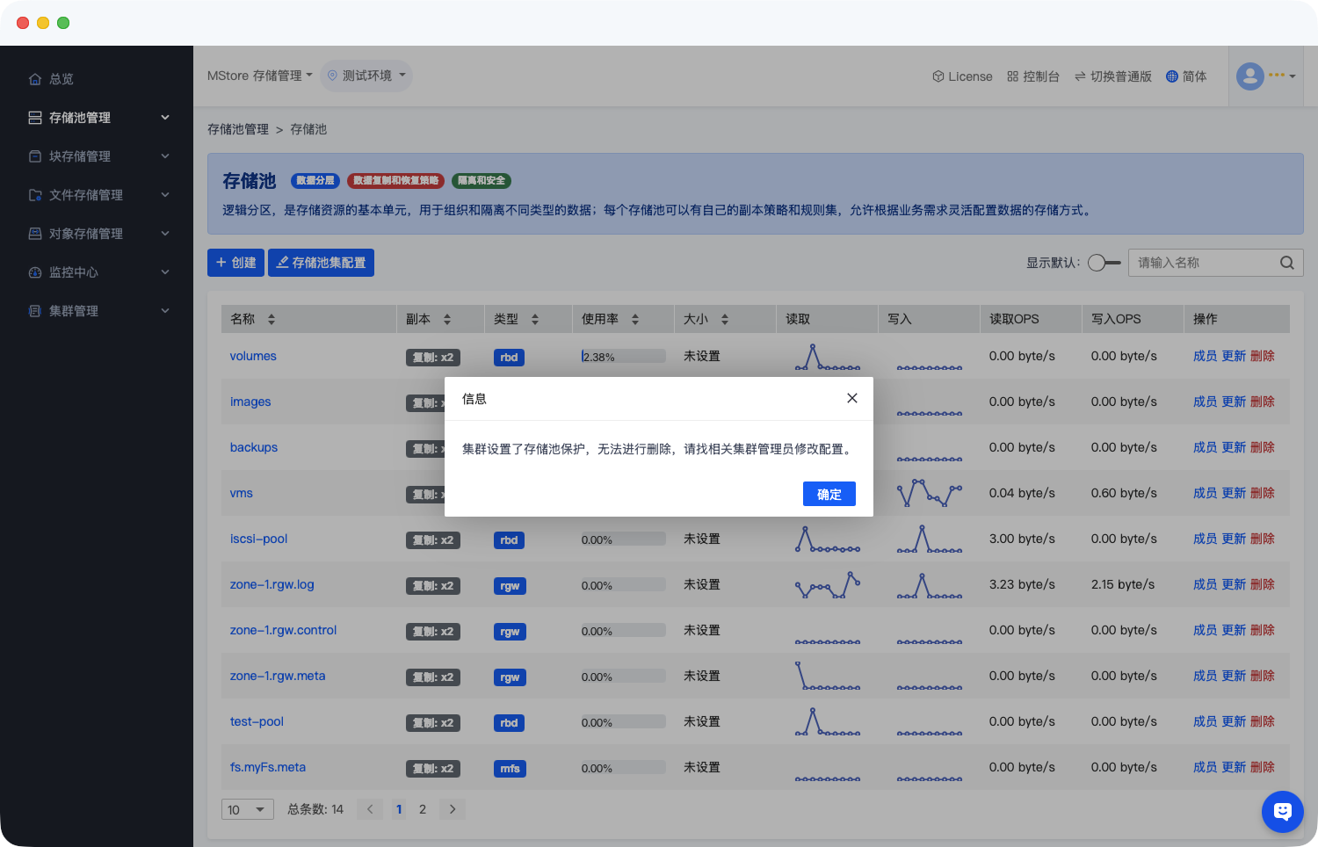
Task: Go to Overview (总览) in sidebar
Action: (61, 79)
